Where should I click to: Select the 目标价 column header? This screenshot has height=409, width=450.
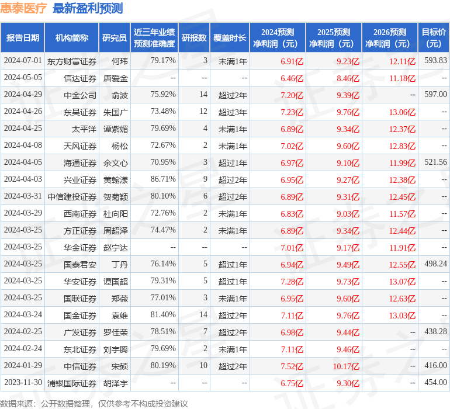[x=434, y=37]
